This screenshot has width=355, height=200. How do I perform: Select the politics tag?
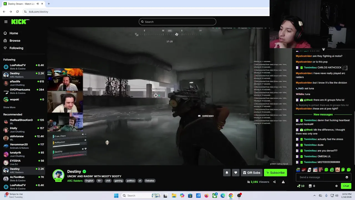click(x=131, y=181)
